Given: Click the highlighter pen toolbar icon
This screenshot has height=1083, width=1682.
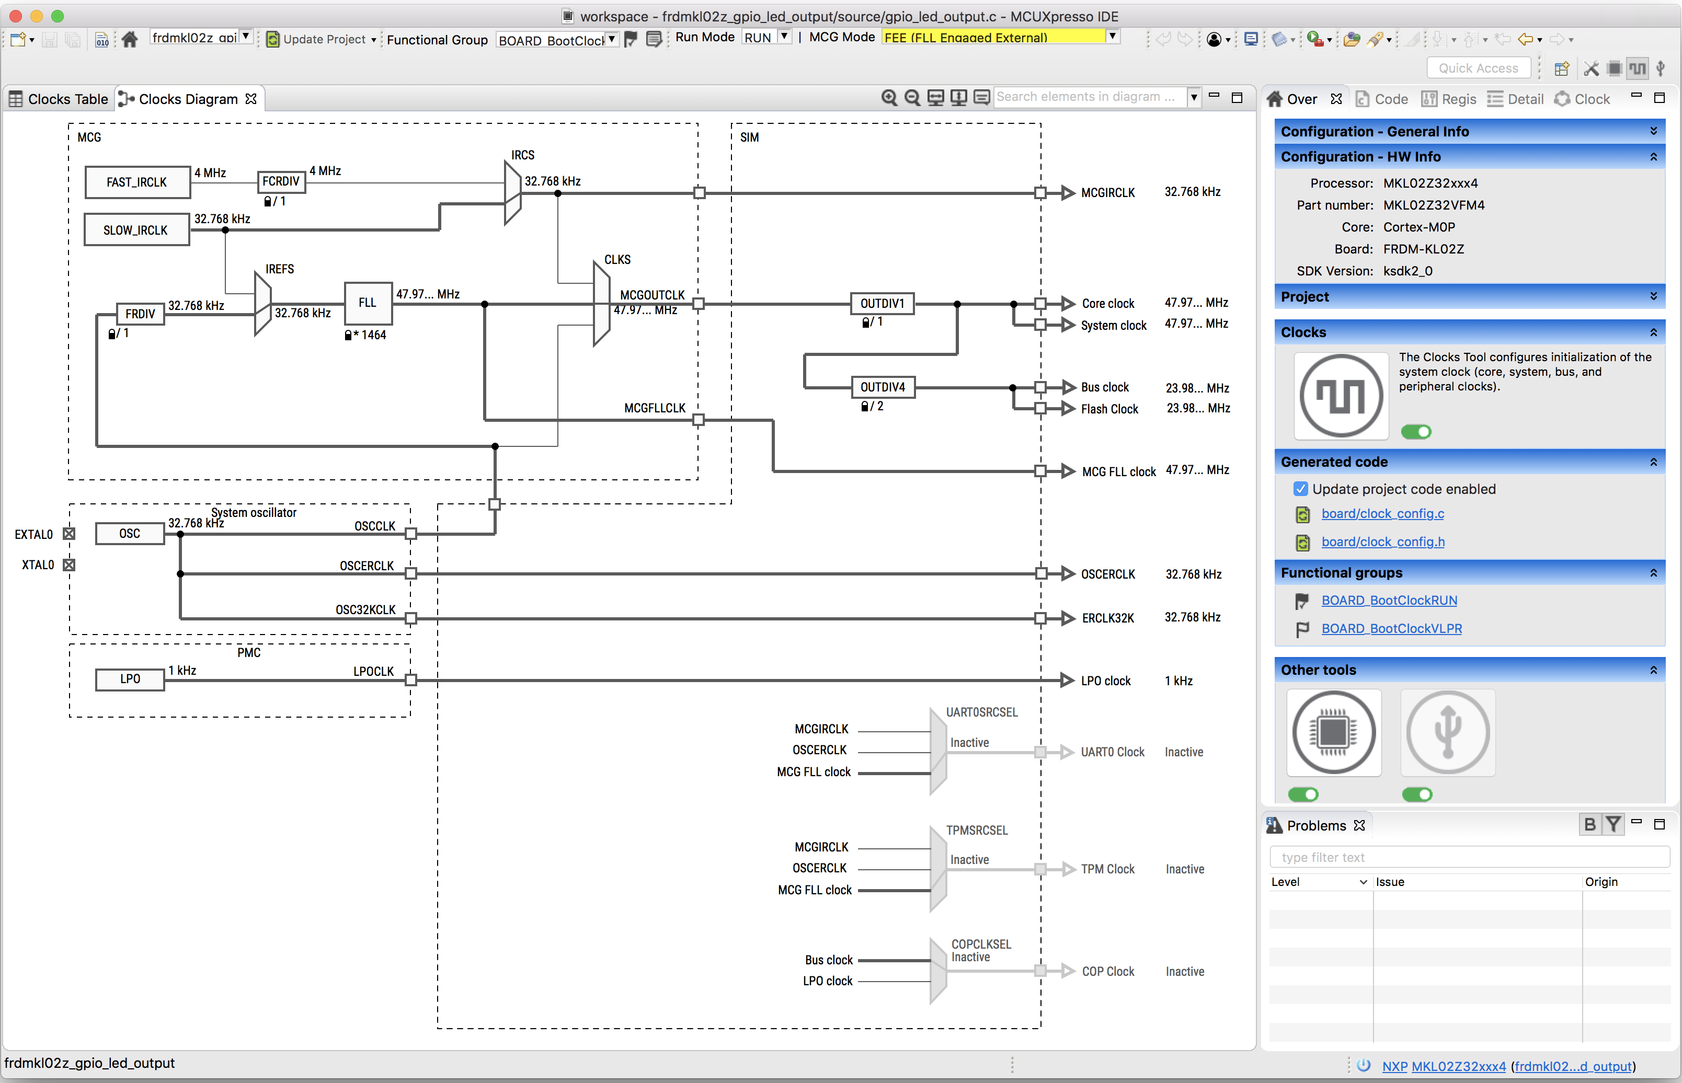Looking at the screenshot, I should tap(1375, 39).
